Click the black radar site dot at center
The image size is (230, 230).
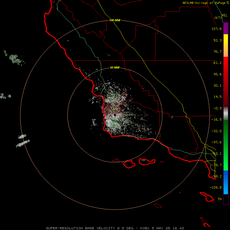115,115
